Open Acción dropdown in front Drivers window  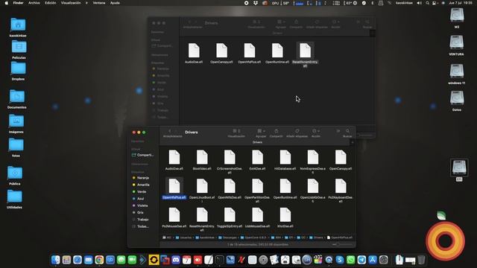pyautogui.click(x=316, y=131)
